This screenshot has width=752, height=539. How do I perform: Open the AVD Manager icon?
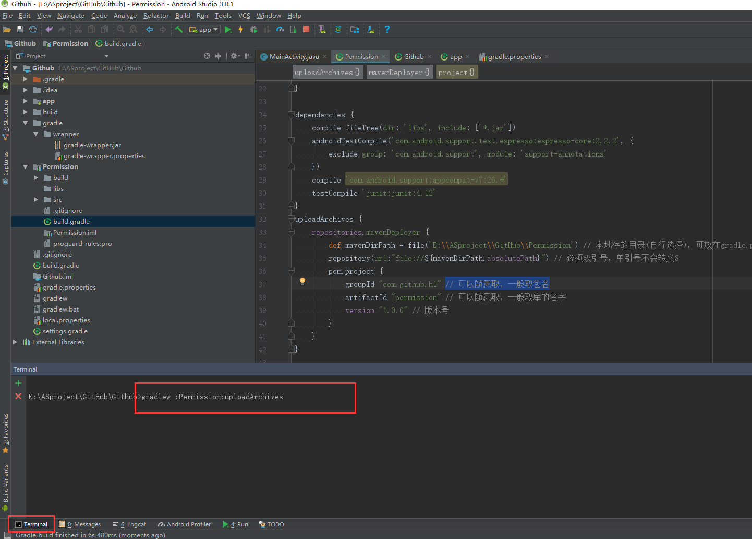[x=322, y=30]
